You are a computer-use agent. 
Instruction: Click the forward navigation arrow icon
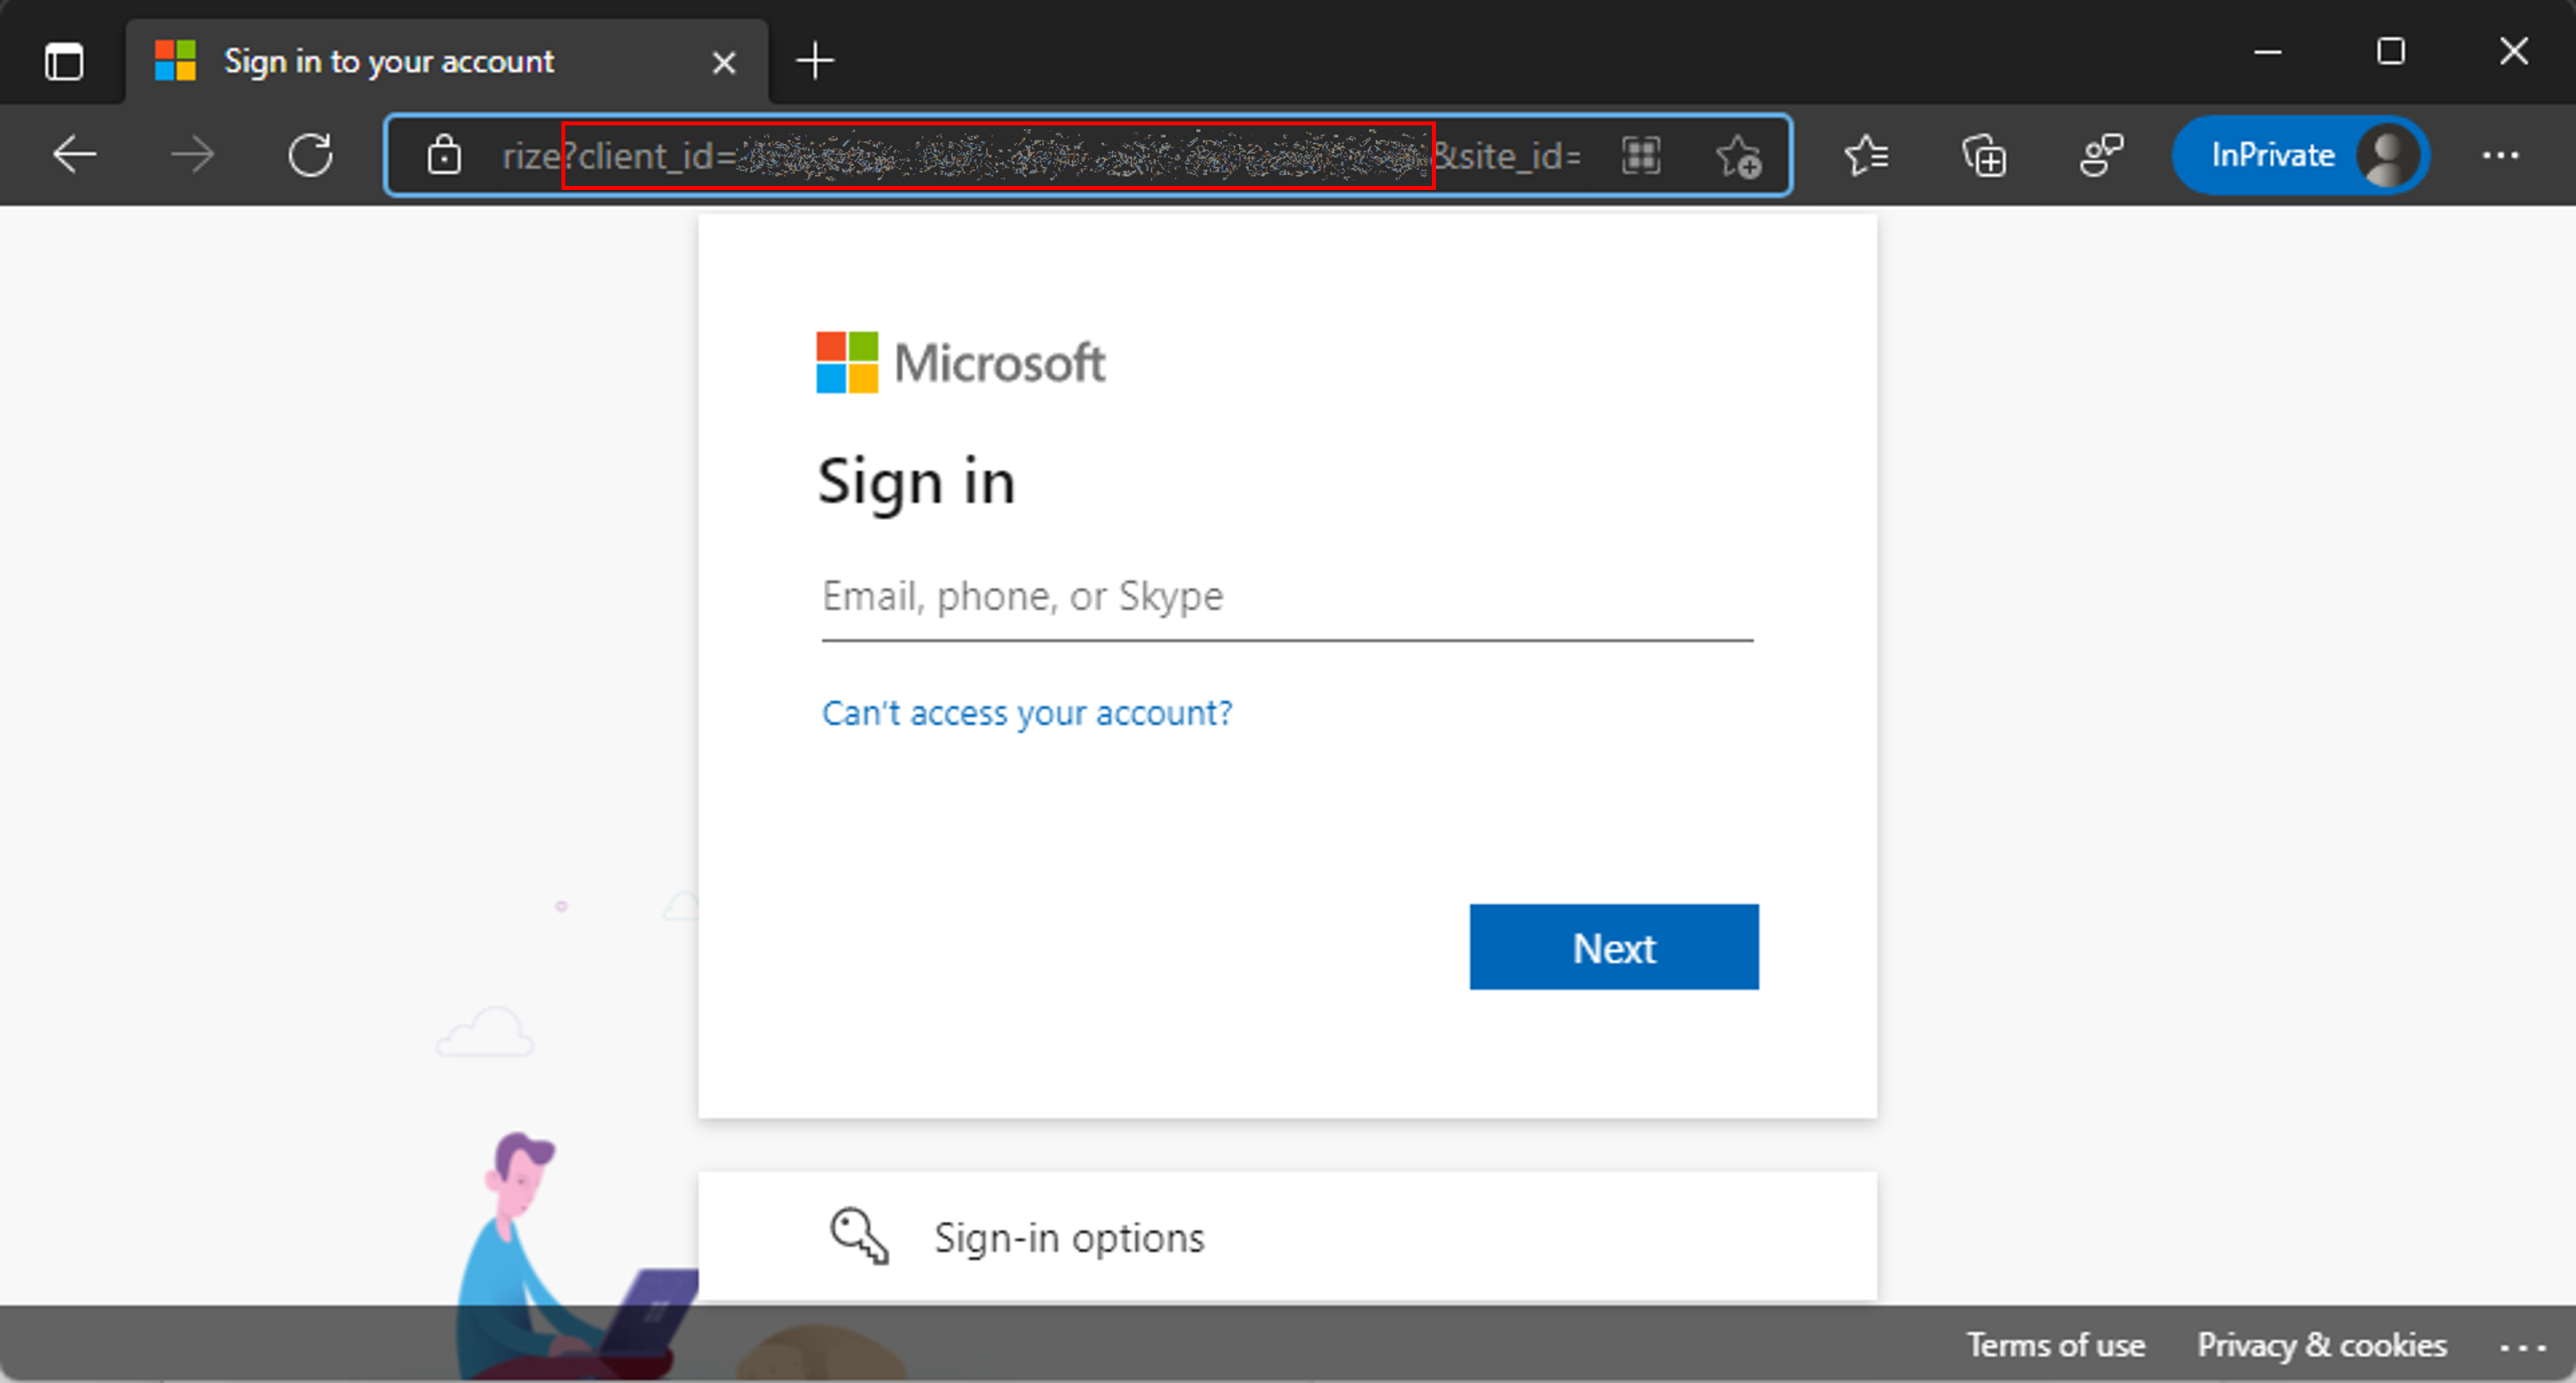tap(194, 156)
